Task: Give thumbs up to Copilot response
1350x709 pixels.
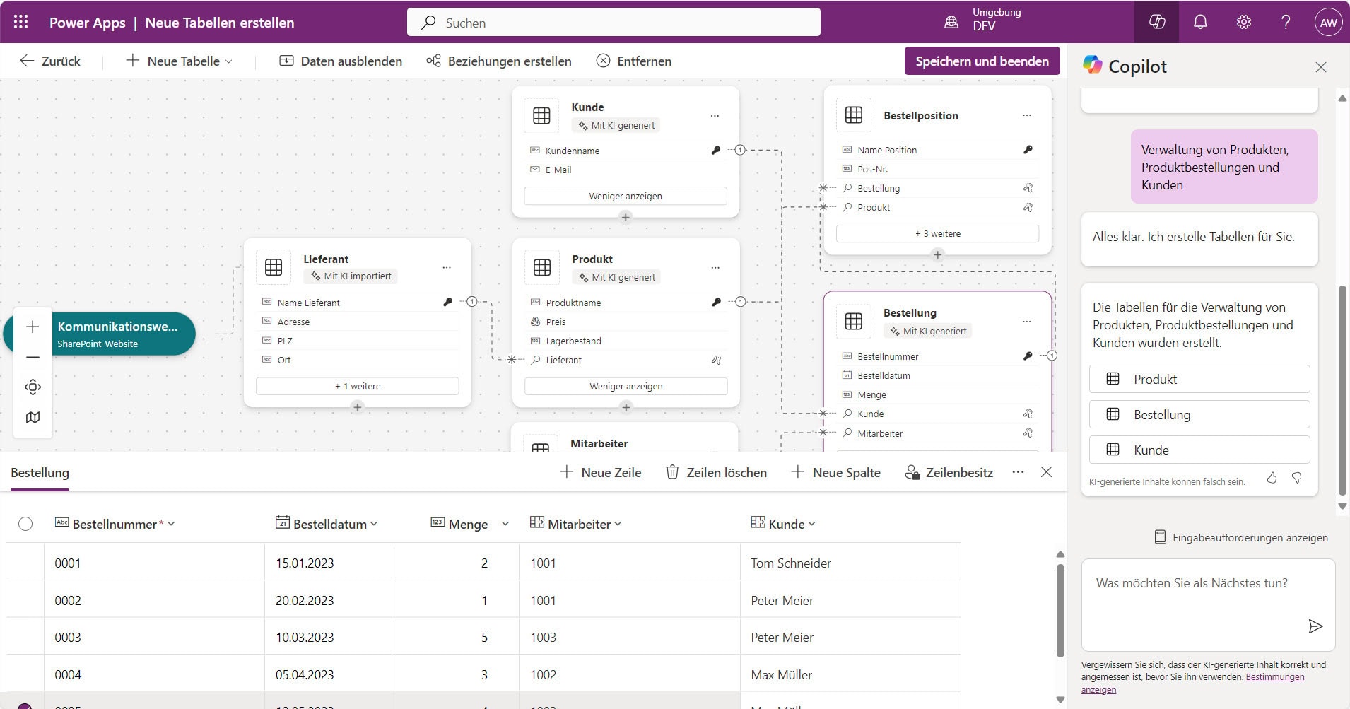Action: pos(1272,478)
